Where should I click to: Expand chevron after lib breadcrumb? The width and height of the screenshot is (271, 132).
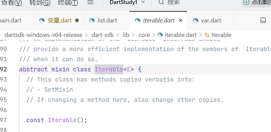click(133, 35)
